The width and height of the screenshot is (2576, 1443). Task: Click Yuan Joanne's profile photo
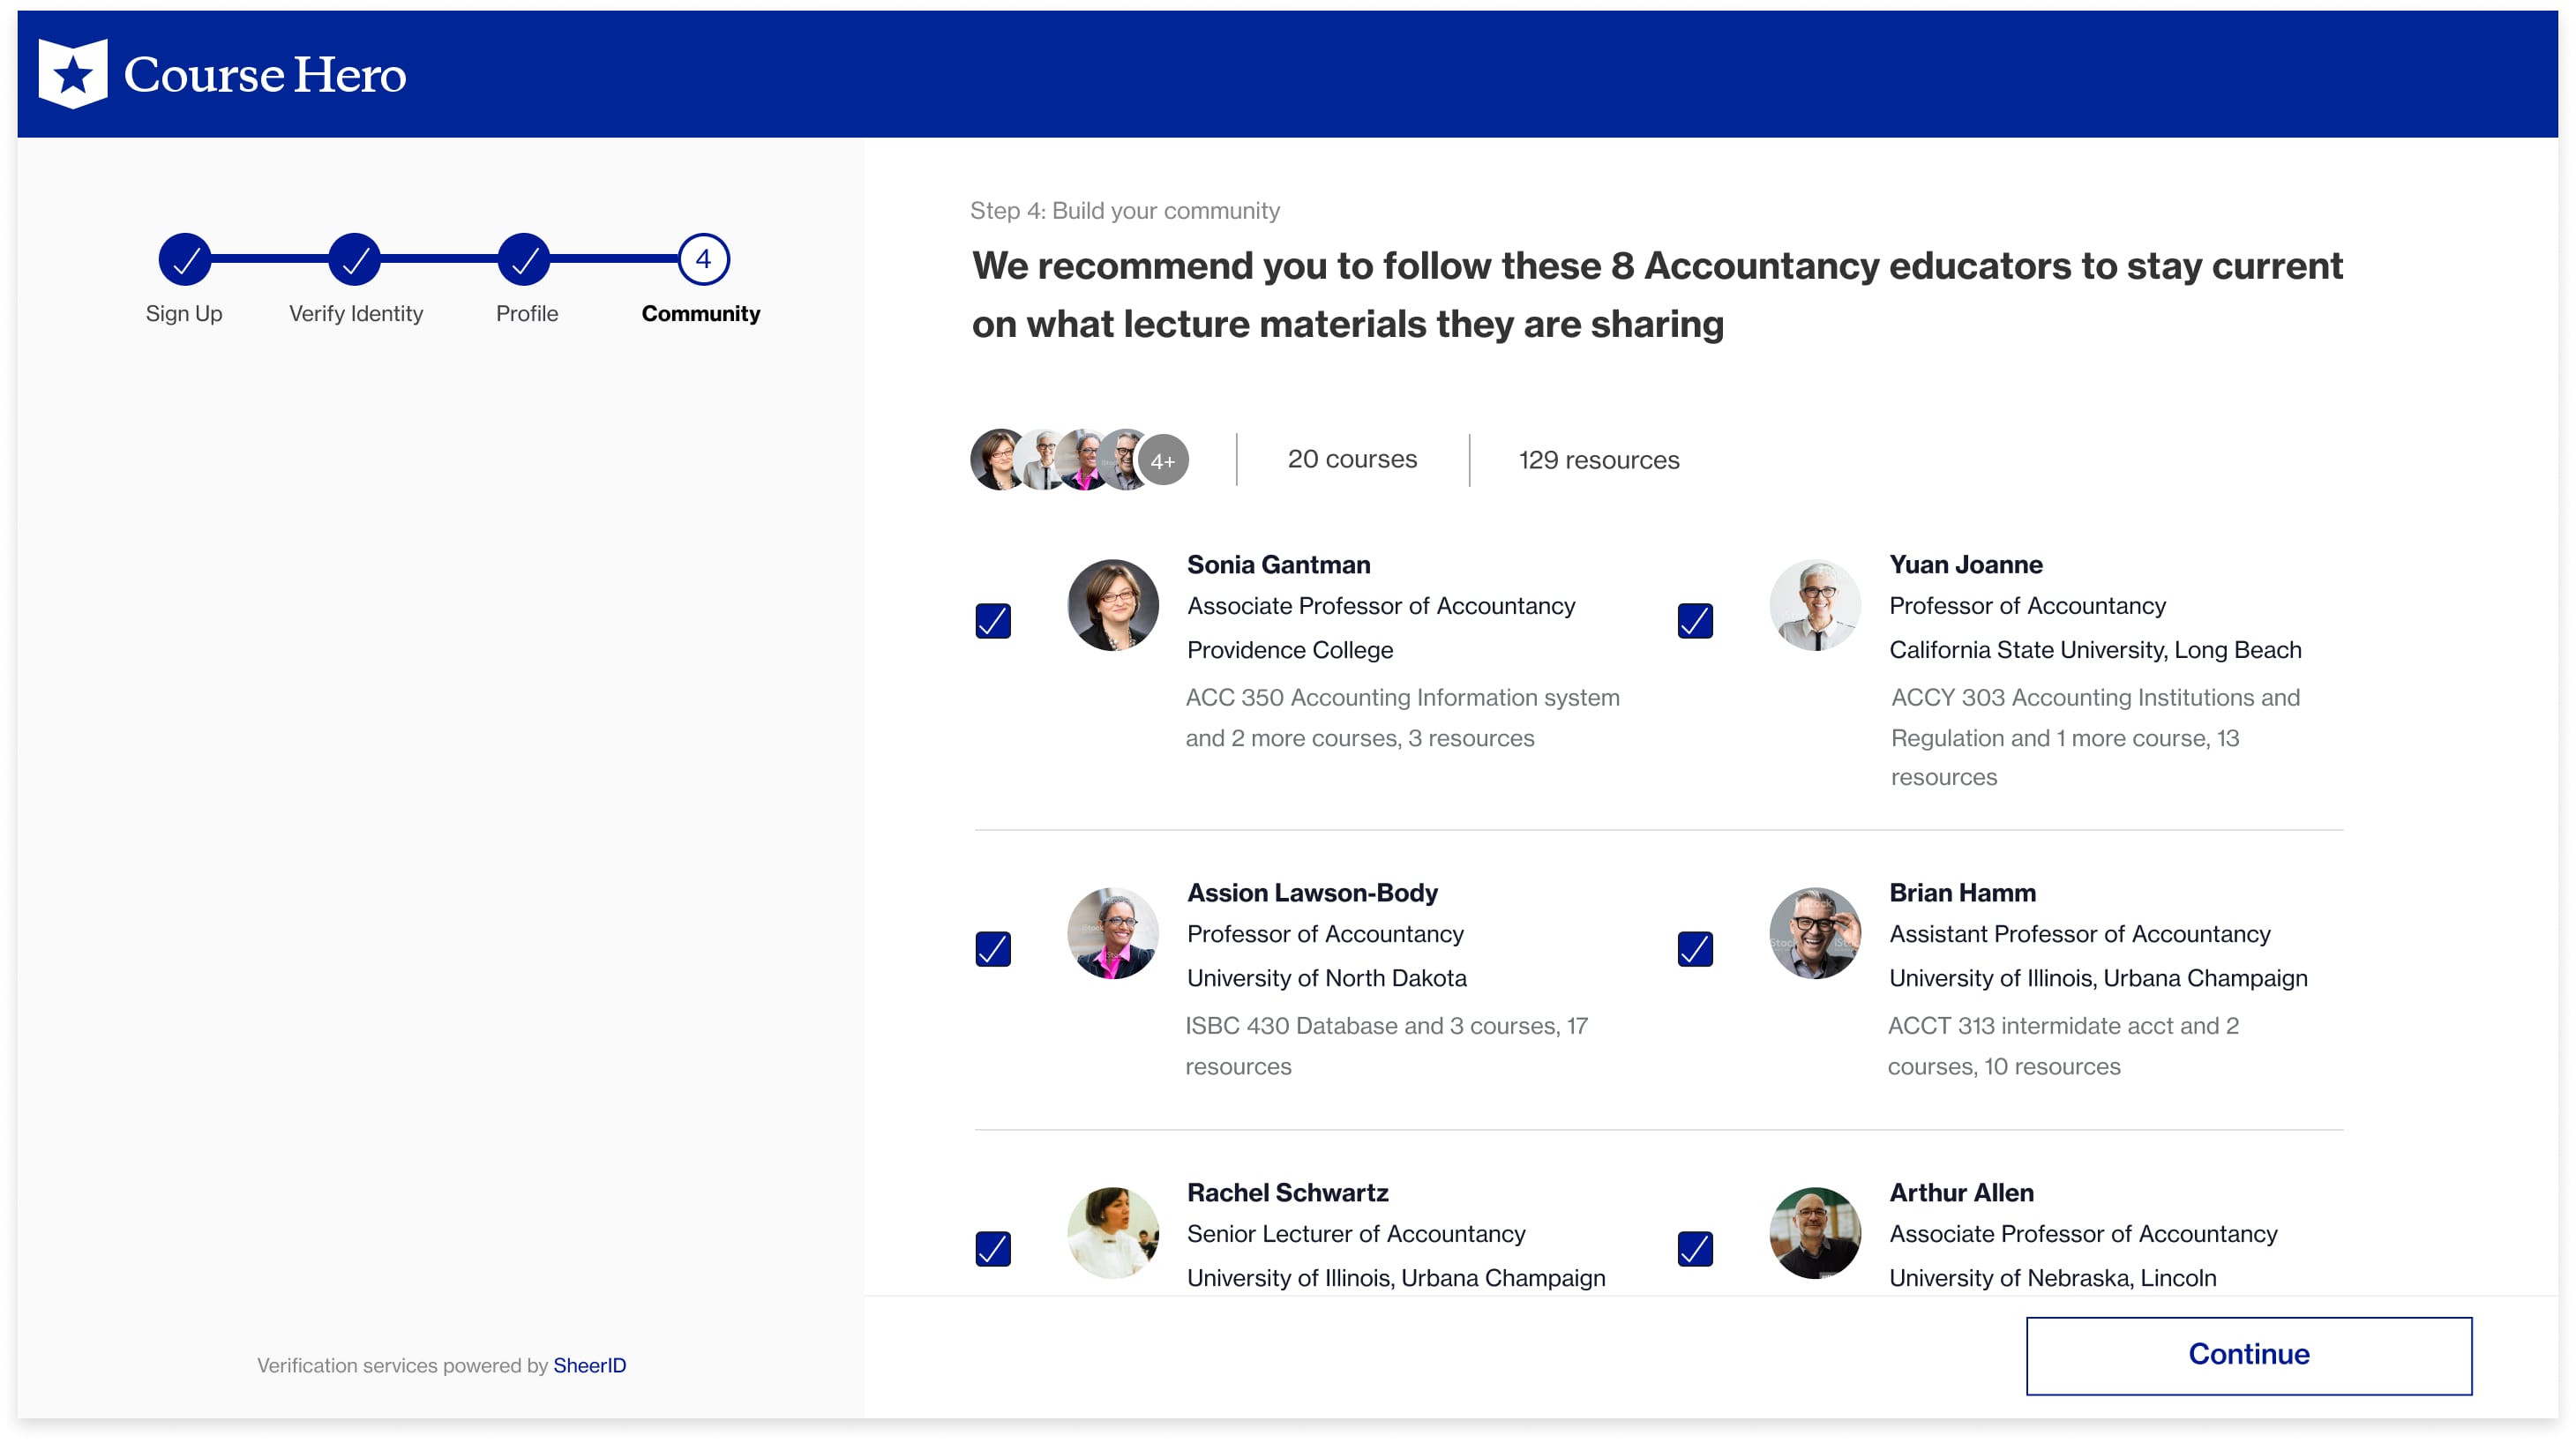[x=1814, y=605]
